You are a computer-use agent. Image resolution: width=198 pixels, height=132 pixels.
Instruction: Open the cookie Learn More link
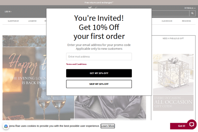pyautogui.click(x=108, y=126)
